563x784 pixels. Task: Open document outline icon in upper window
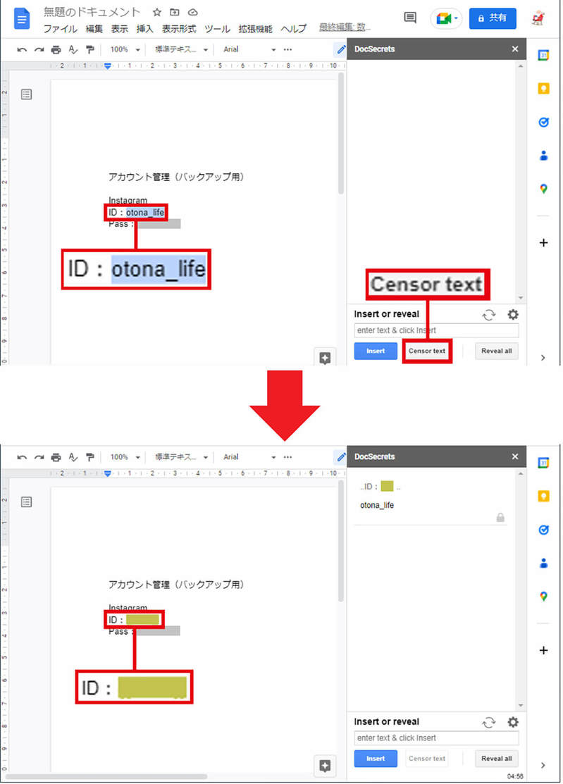(x=27, y=94)
